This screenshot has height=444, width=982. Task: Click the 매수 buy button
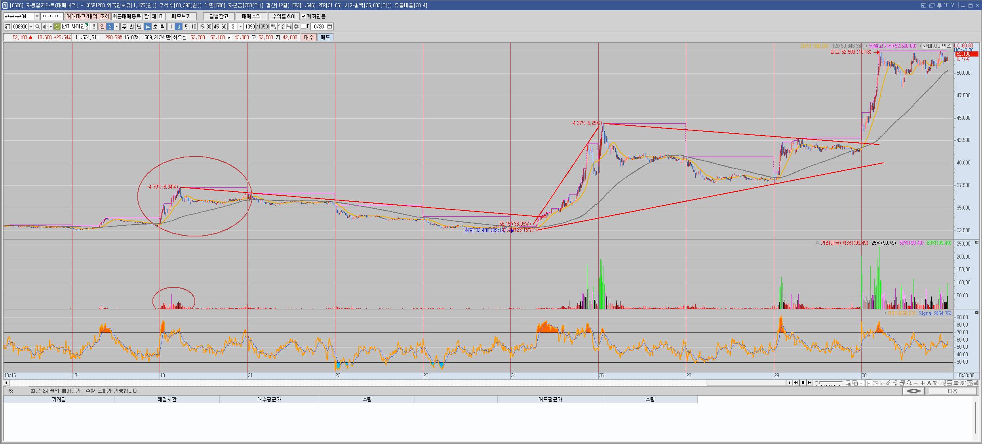coord(308,37)
